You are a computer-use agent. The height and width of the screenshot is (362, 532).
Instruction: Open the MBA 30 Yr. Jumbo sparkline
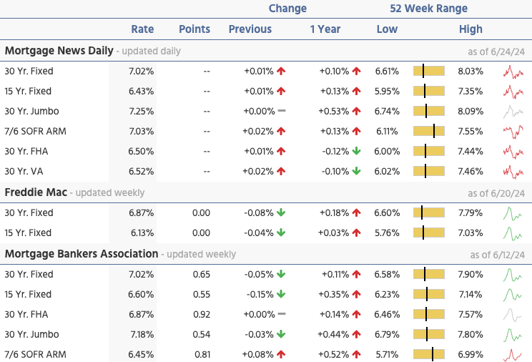[513, 335]
